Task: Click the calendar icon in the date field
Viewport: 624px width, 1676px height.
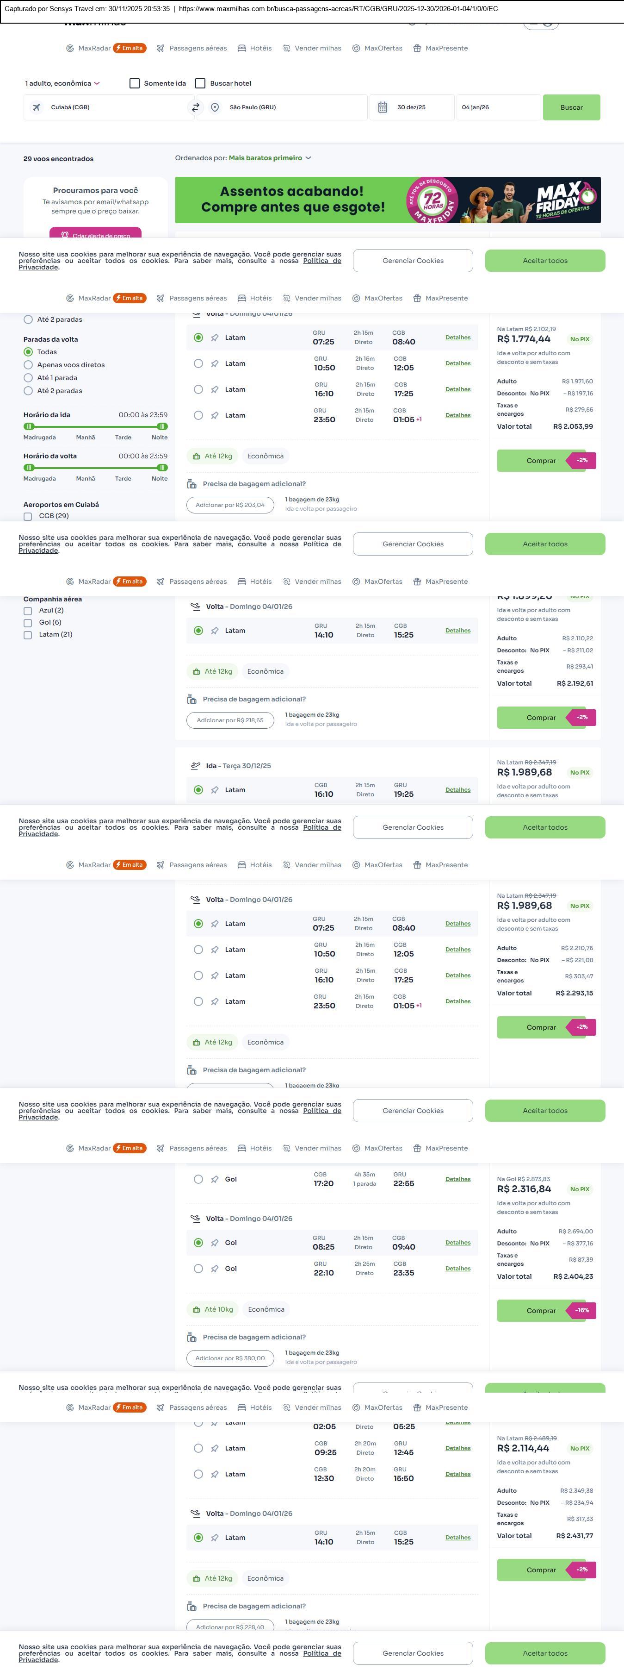Action: [383, 107]
